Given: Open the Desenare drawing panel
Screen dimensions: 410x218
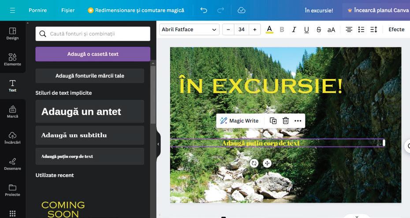Looking at the screenshot, I should (x=12, y=164).
